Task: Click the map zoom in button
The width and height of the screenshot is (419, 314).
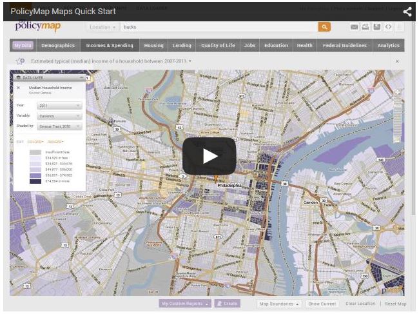Action: tap(397, 92)
